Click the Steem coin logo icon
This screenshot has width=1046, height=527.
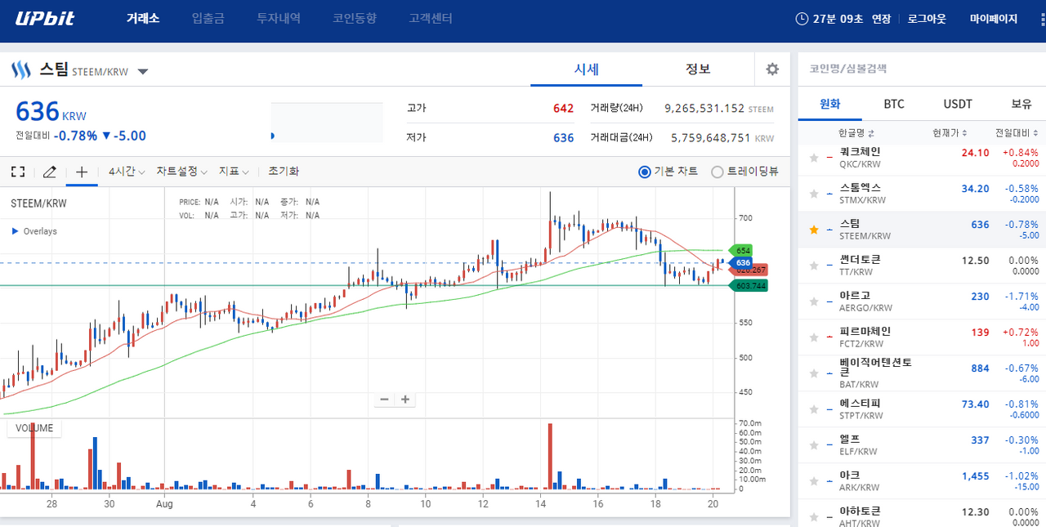20,70
